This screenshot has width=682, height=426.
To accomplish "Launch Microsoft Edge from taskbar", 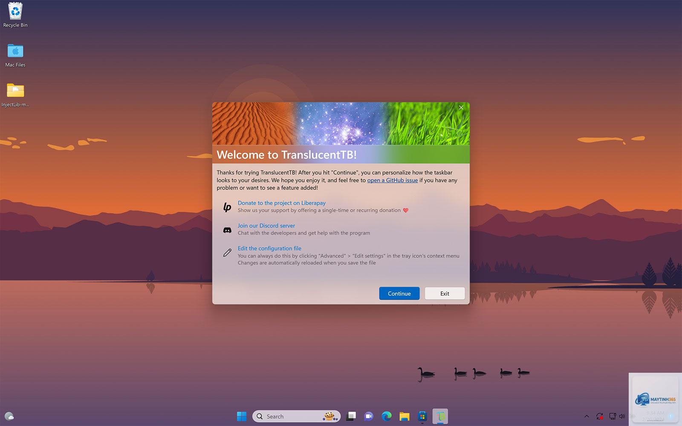I will 387,416.
